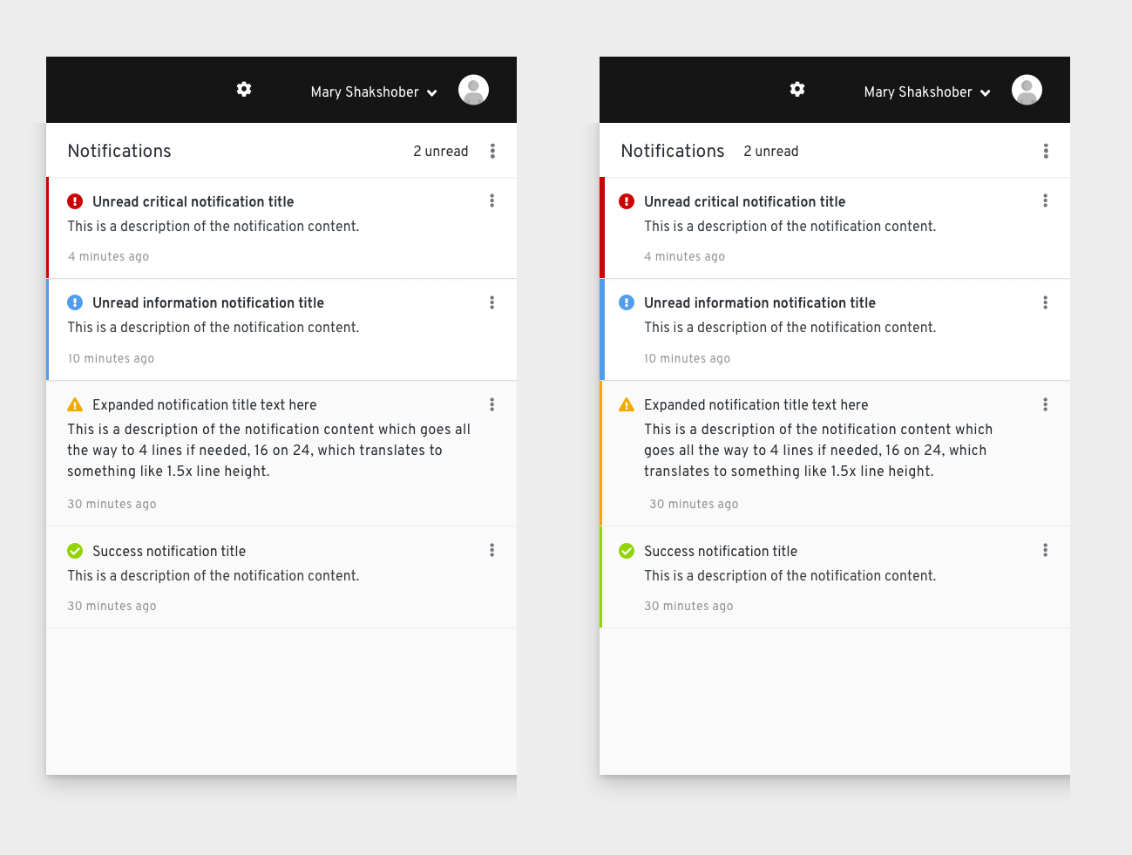Click 'Notifications' heading in left panel
This screenshot has width=1132, height=855.
click(119, 151)
